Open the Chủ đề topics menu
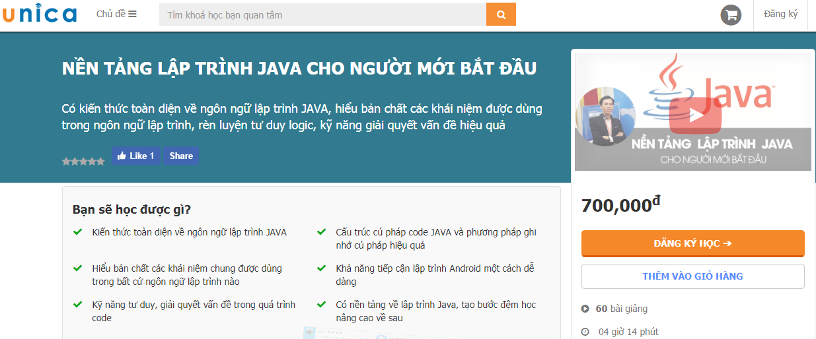Viewport: 816px width, 339px height. click(x=116, y=14)
